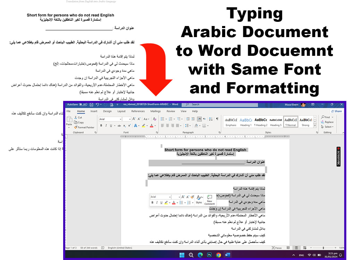Click Justify in the Paragraph group
This screenshot has height=260, width=347.
(177, 125)
